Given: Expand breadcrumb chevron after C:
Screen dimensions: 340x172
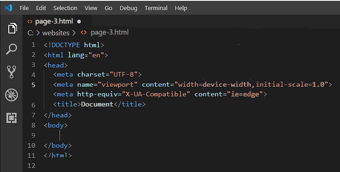Looking at the screenshot, I should pyautogui.click(x=38, y=33).
